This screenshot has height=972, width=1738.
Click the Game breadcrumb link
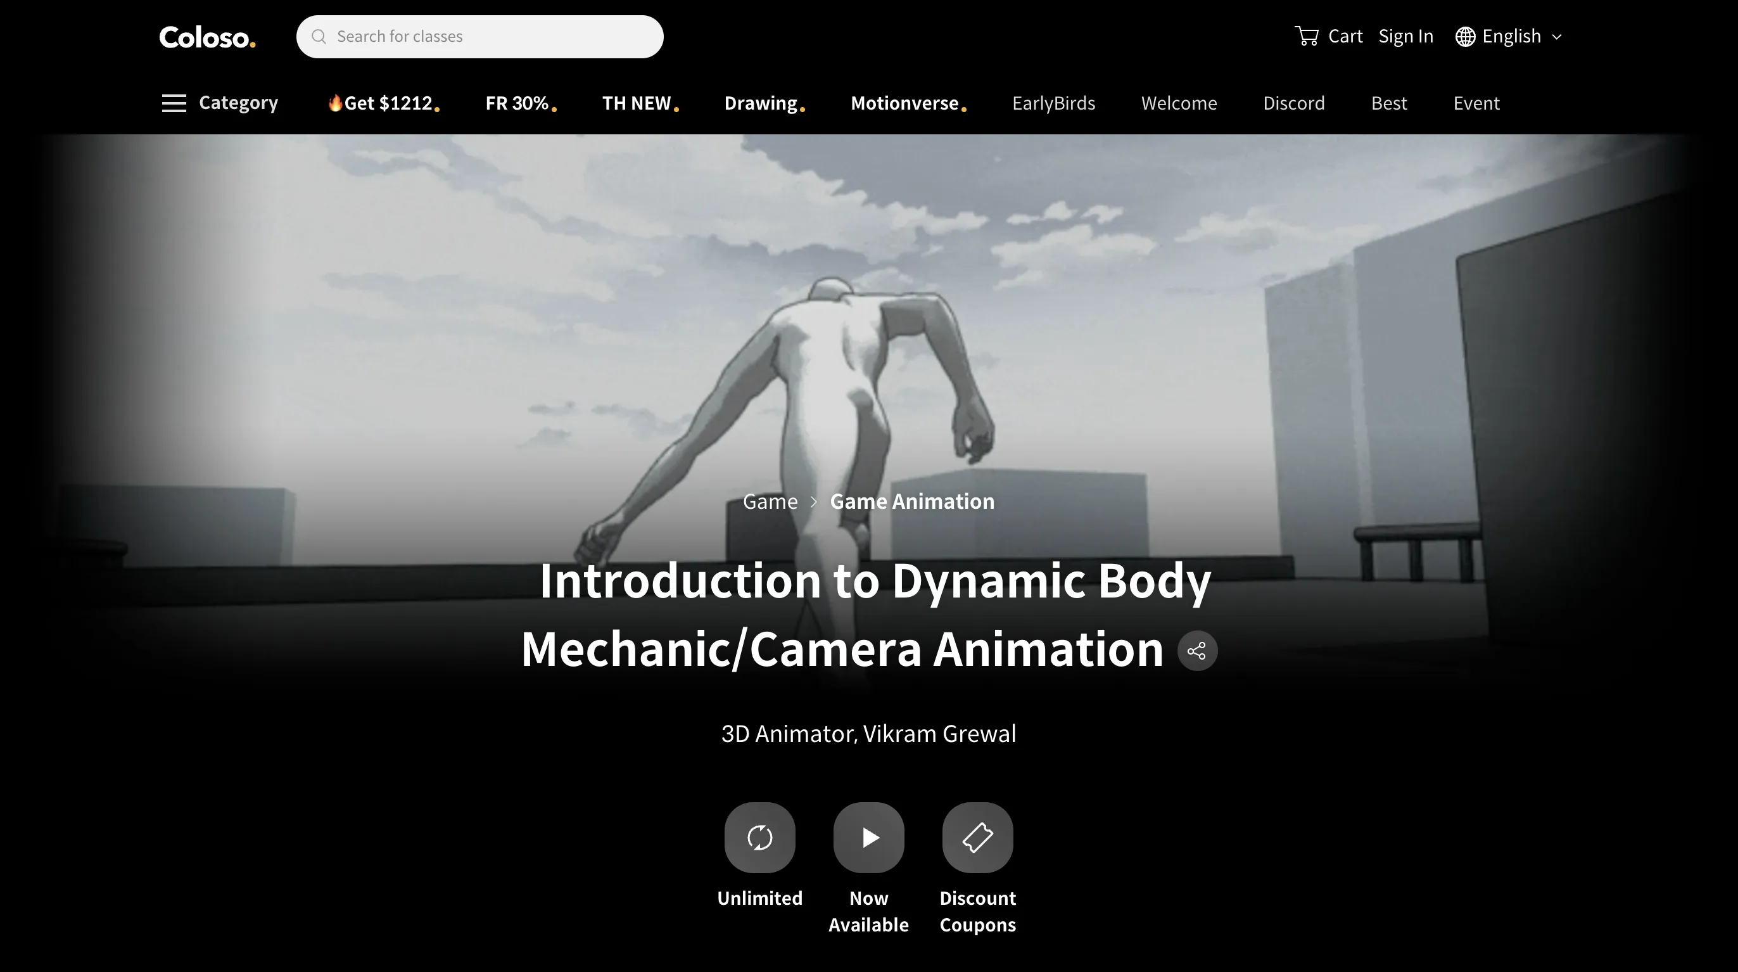(770, 502)
